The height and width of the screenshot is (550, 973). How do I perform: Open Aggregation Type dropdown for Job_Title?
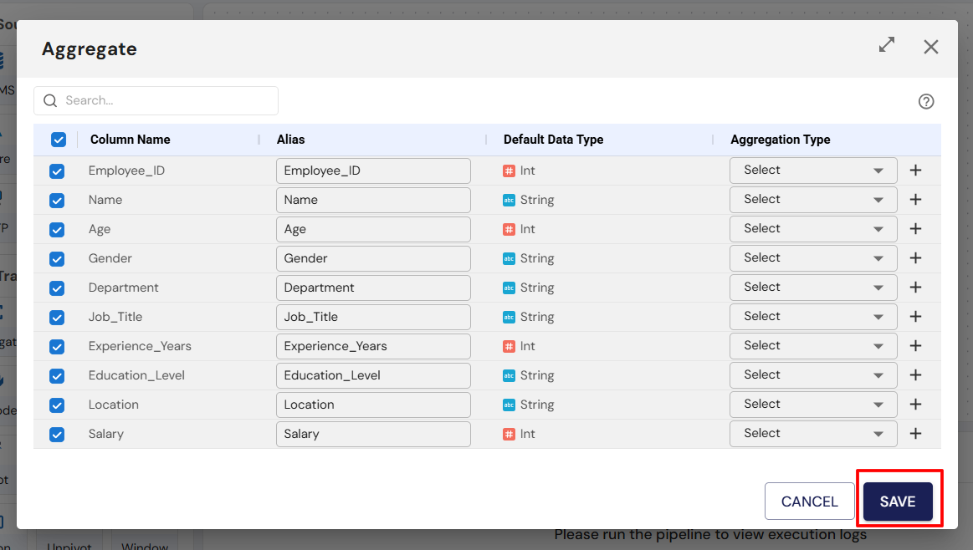point(812,317)
